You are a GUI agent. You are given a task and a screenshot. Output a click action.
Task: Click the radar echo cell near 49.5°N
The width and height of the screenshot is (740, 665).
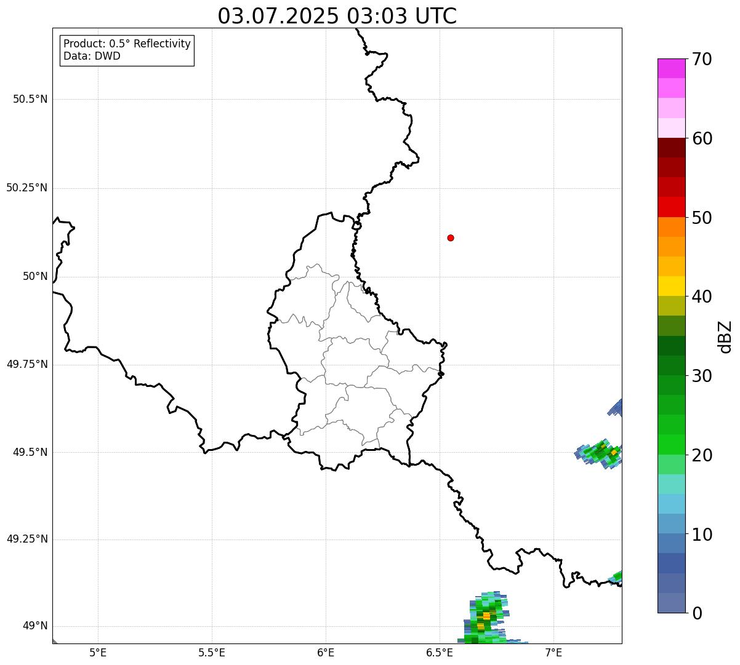tap(599, 454)
